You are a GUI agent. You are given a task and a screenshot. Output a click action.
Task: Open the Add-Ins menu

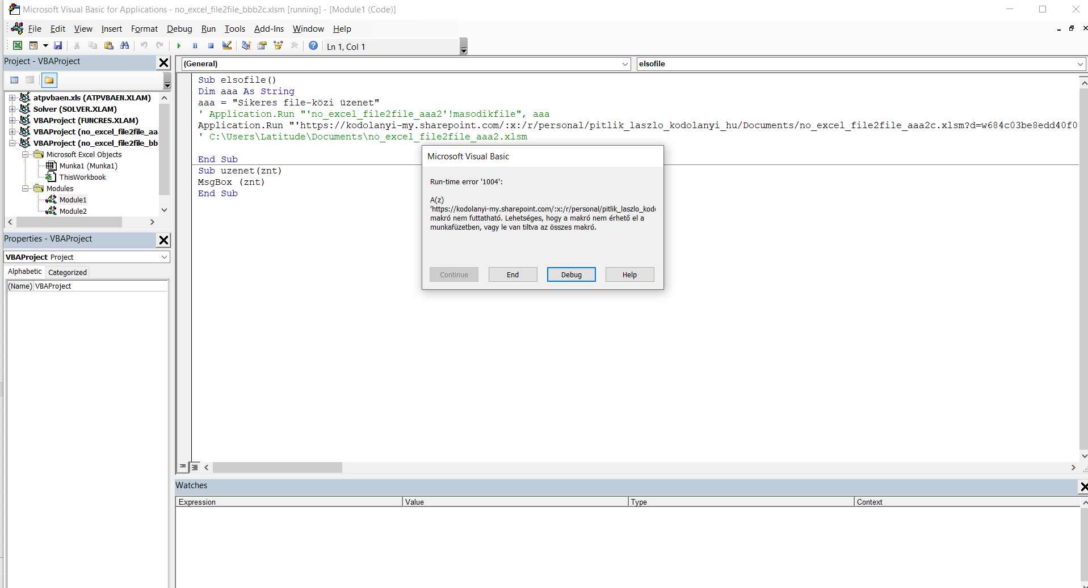(x=269, y=29)
